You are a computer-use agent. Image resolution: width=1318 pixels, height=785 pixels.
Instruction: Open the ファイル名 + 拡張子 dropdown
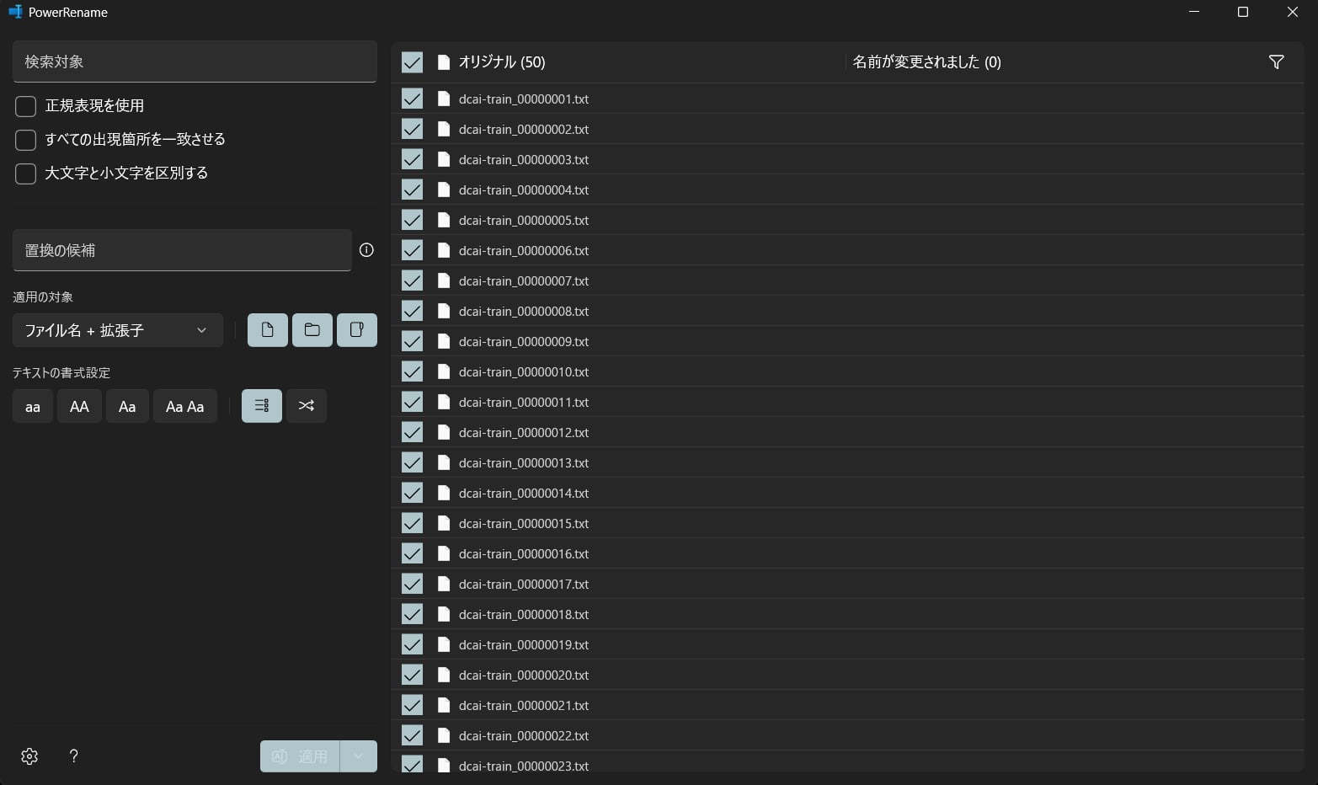coord(118,330)
